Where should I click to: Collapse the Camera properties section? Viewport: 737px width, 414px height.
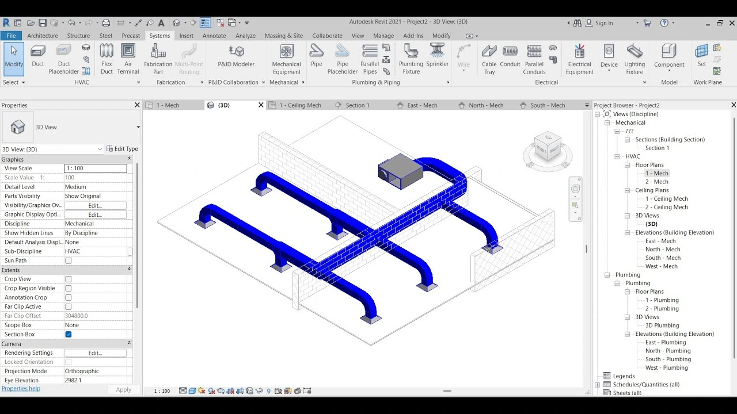[129, 343]
